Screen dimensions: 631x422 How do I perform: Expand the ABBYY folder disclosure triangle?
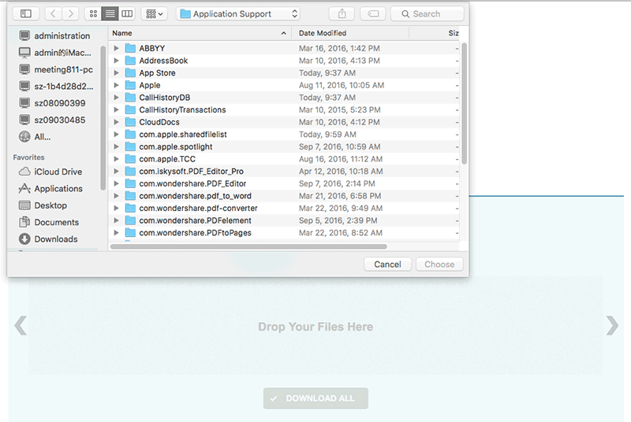pyautogui.click(x=116, y=48)
